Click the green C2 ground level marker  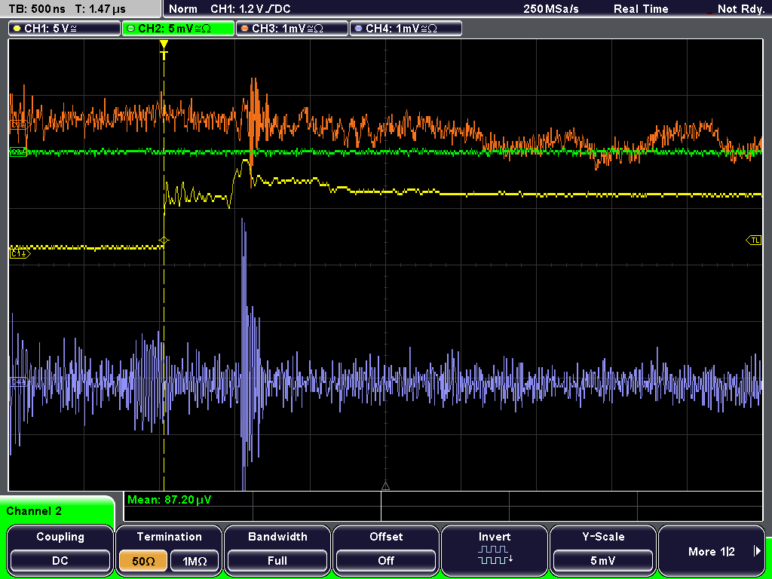click(x=18, y=152)
